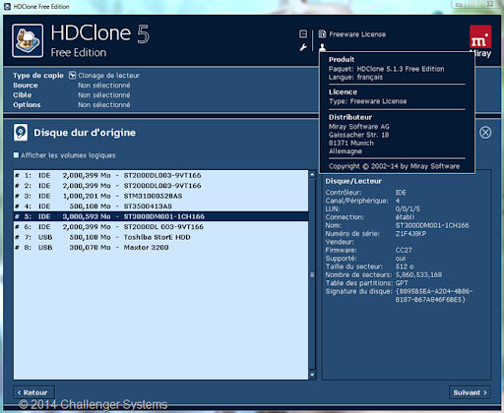This screenshot has width=504, height=413.
Task: Click the LUN value 0/0/1/5
Action: (408, 209)
